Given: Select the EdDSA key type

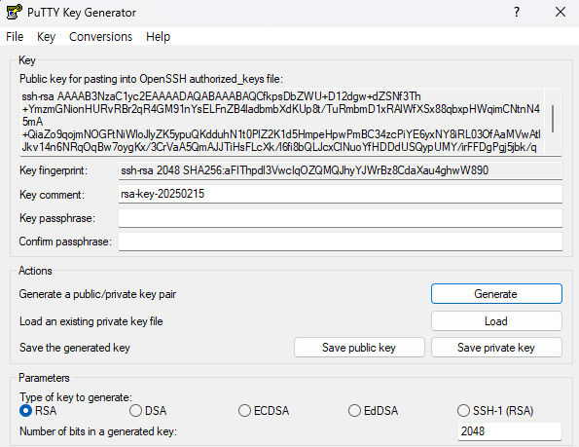Looking at the screenshot, I should (x=373, y=410).
